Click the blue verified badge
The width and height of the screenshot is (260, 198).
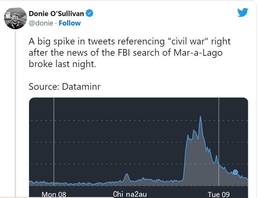(x=89, y=14)
